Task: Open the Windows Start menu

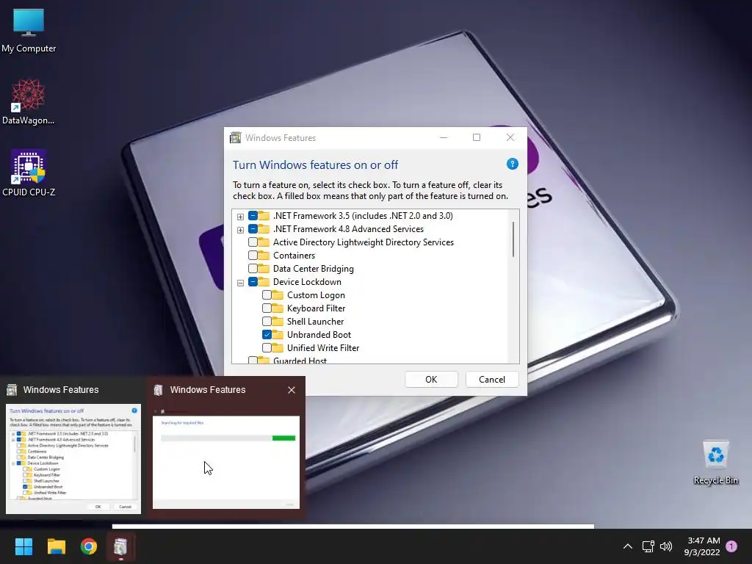Action: [x=23, y=546]
